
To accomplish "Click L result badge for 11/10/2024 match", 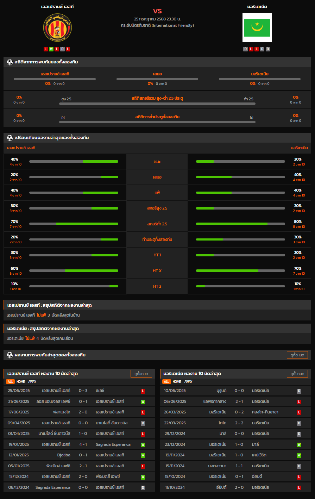I will (299, 488).
